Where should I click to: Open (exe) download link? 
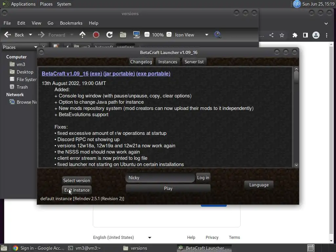96,73
